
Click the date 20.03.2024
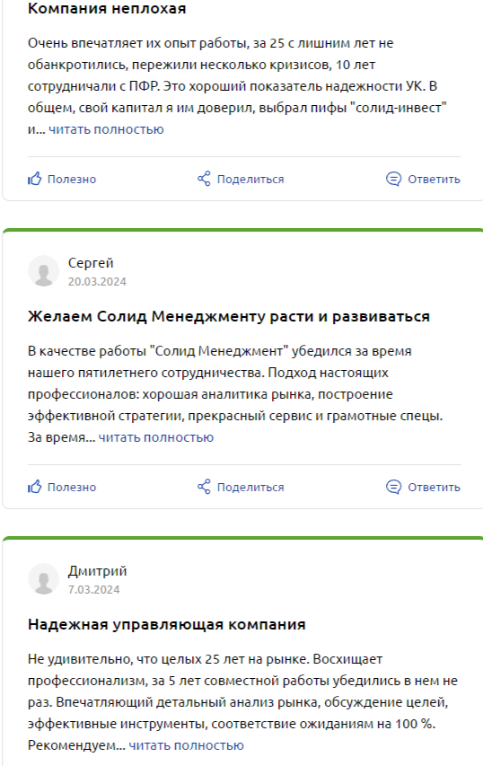pos(97,282)
